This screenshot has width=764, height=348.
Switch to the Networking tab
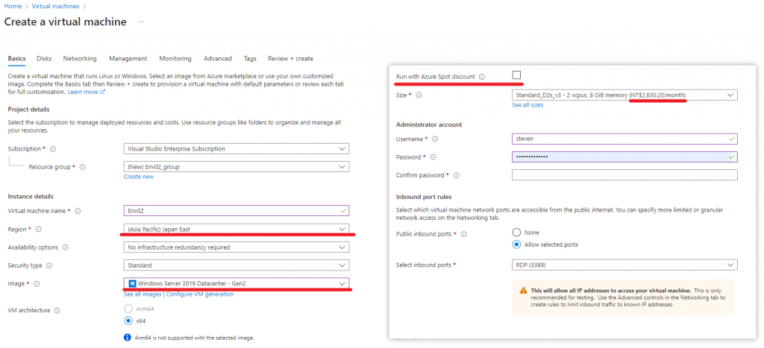pyautogui.click(x=80, y=58)
